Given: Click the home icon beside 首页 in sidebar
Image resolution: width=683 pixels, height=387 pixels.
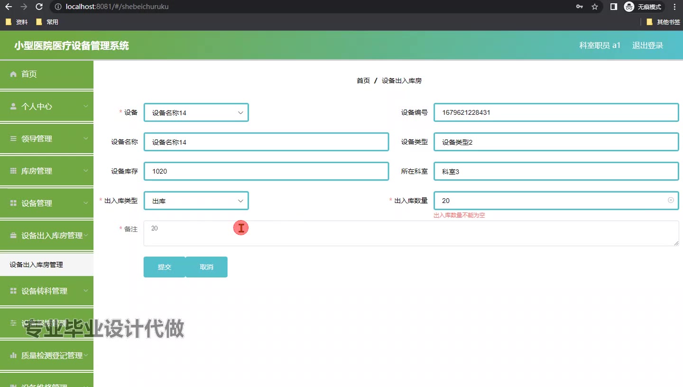Looking at the screenshot, I should (13, 74).
